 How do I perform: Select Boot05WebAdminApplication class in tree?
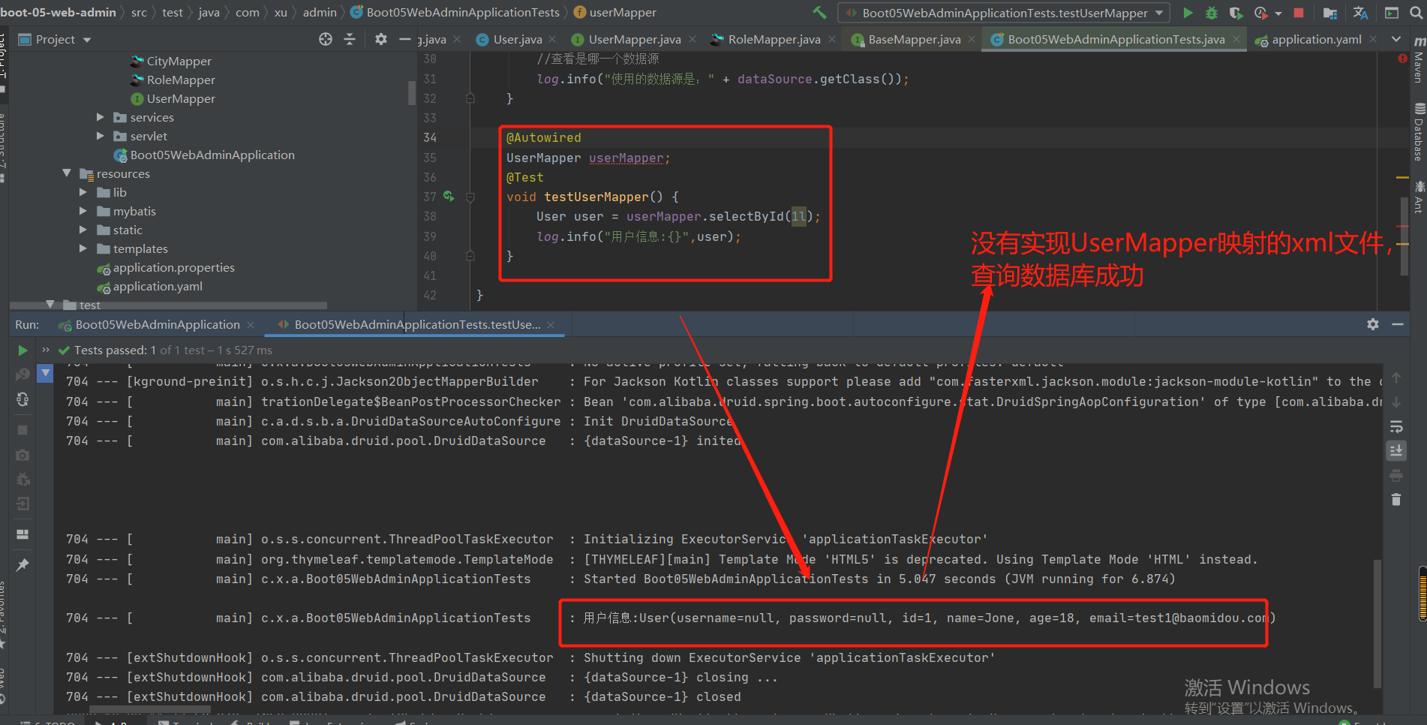pos(212,155)
